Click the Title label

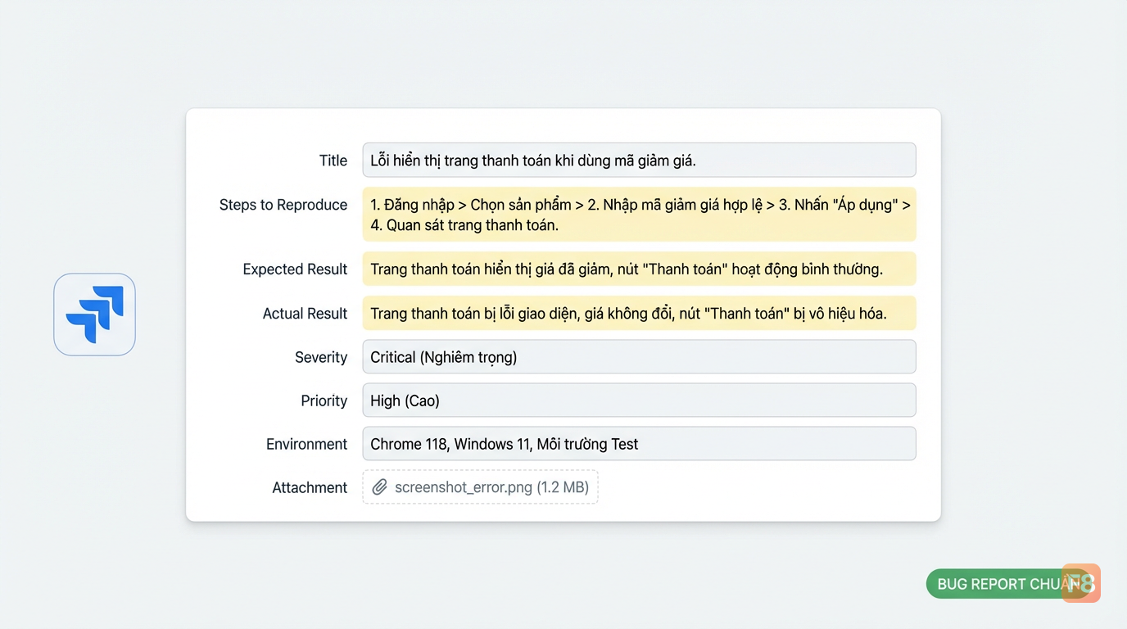(333, 161)
